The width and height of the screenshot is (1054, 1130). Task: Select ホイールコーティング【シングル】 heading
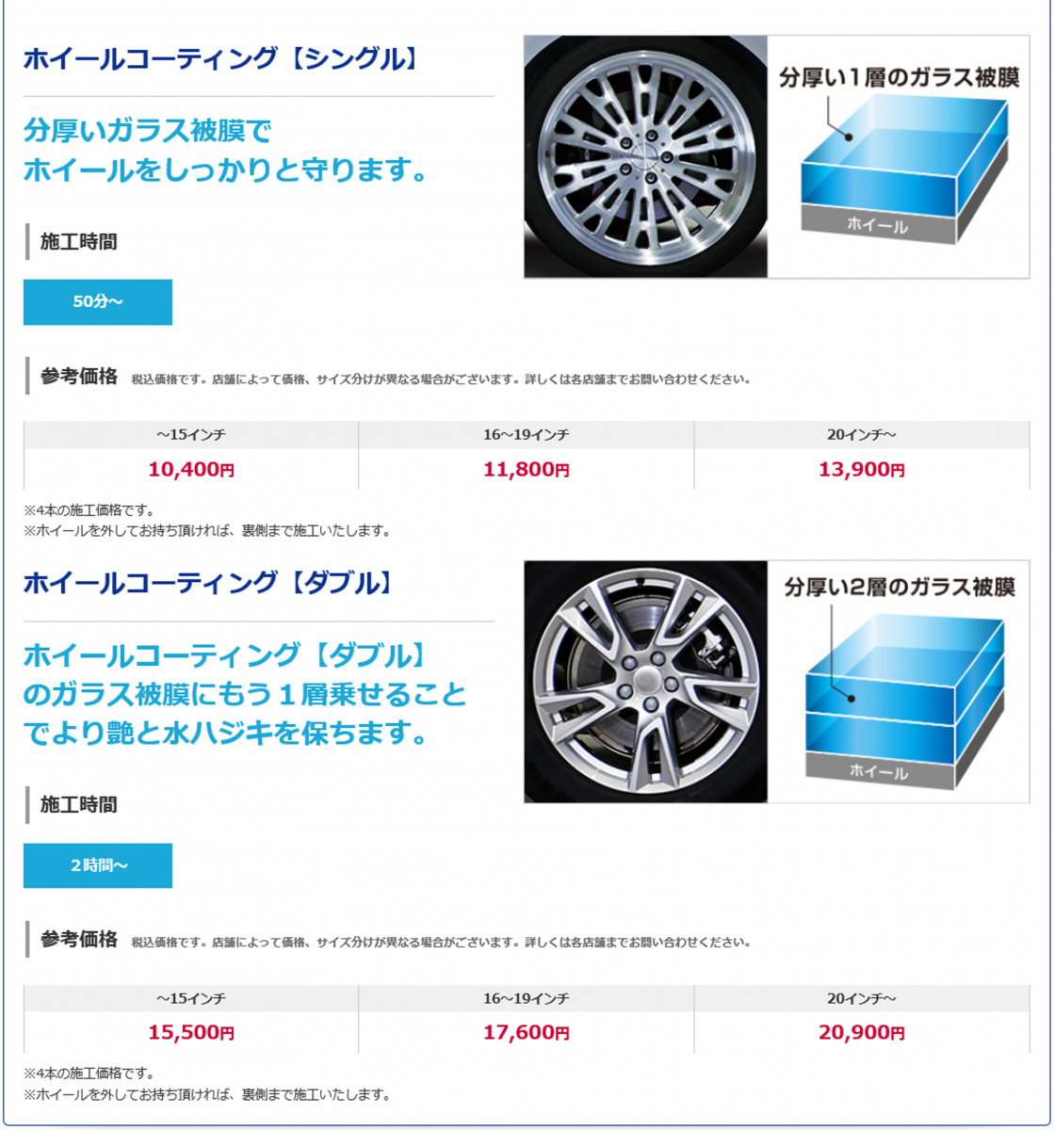point(219,59)
